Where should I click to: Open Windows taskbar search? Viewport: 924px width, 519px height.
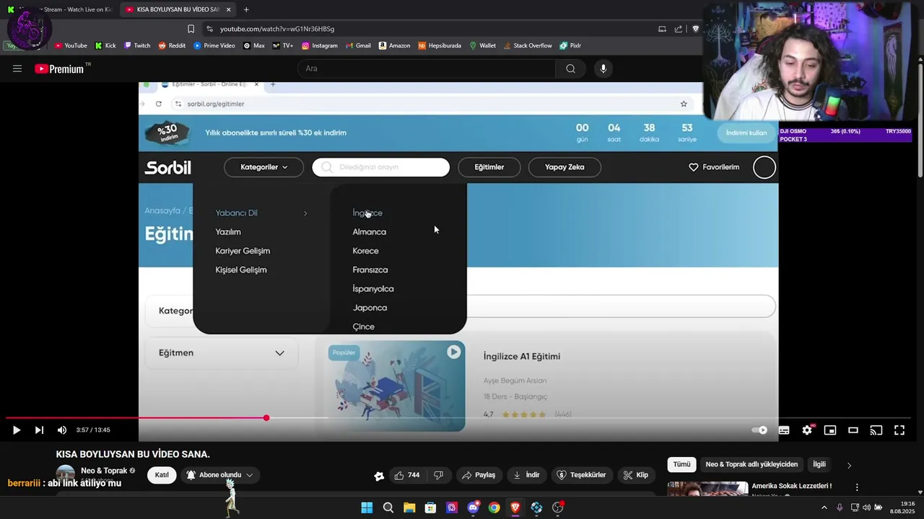pyautogui.click(x=388, y=507)
